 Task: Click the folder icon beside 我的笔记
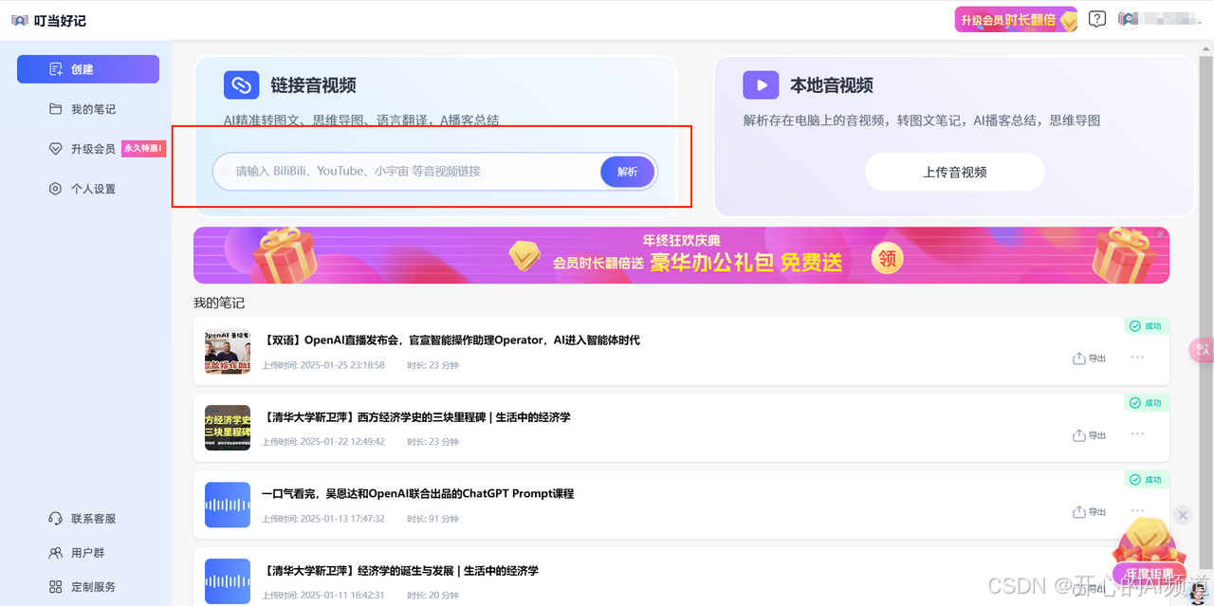(x=56, y=109)
